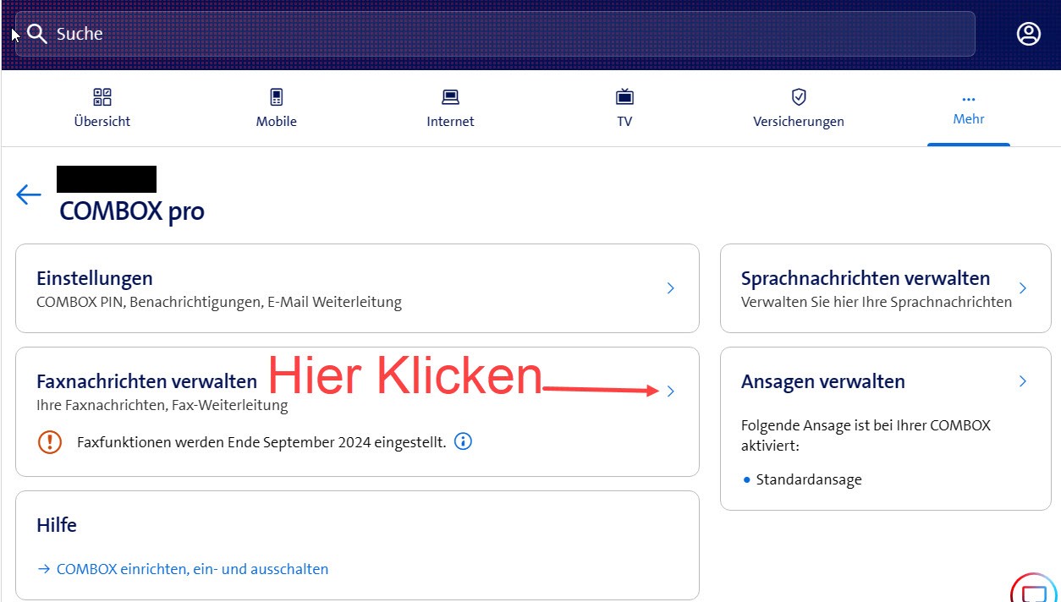Expand Einstellungen with its chevron
Viewport: 1061px width, 602px height.
tap(670, 288)
